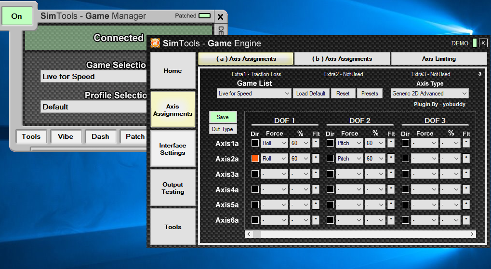Click Axis2a DOF 3 Flt filter button
This screenshot has height=269, width=491.
tap(466, 159)
